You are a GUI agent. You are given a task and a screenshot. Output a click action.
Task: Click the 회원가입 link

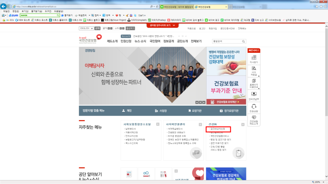coord(213,29)
